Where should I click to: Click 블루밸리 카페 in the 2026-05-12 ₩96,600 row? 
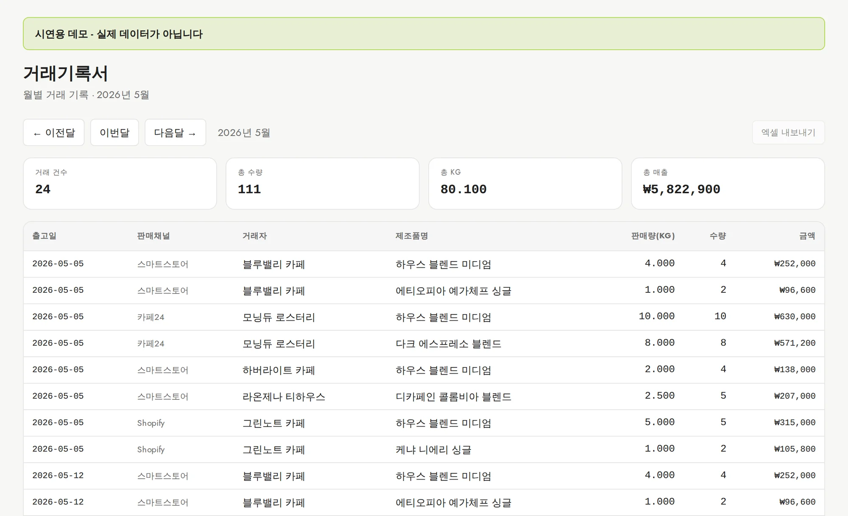point(273,502)
